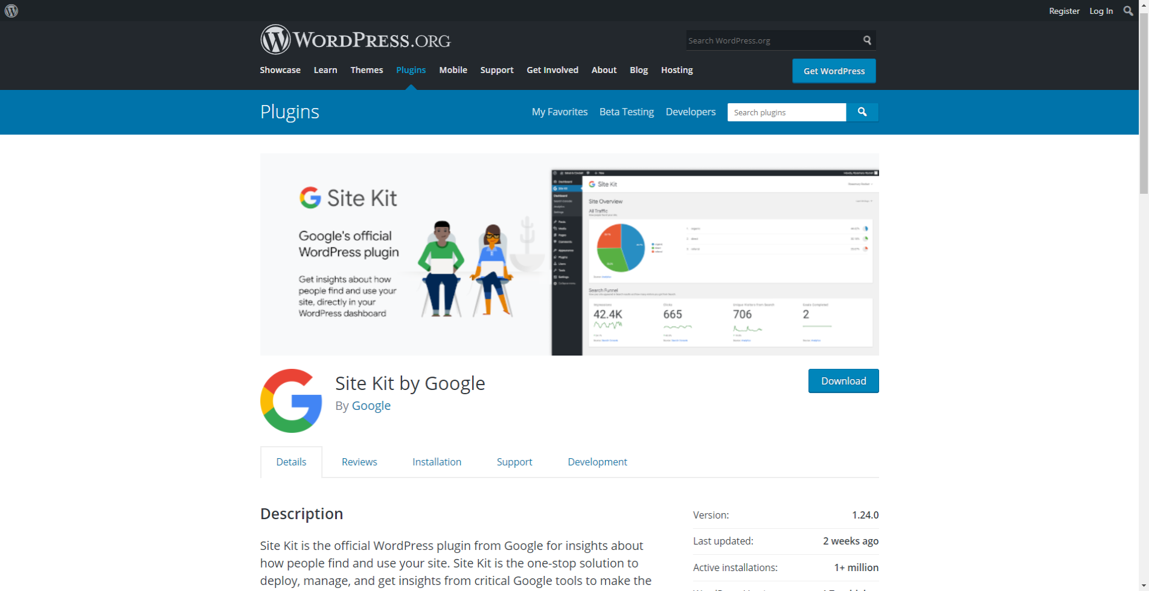Open the Register link
Image resolution: width=1149 pixels, height=591 pixels.
(1064, 11)
